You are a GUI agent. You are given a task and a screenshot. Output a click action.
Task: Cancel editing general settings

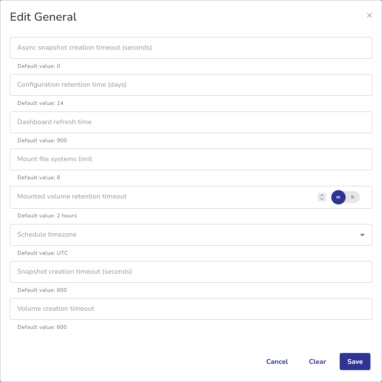[277, 362]
